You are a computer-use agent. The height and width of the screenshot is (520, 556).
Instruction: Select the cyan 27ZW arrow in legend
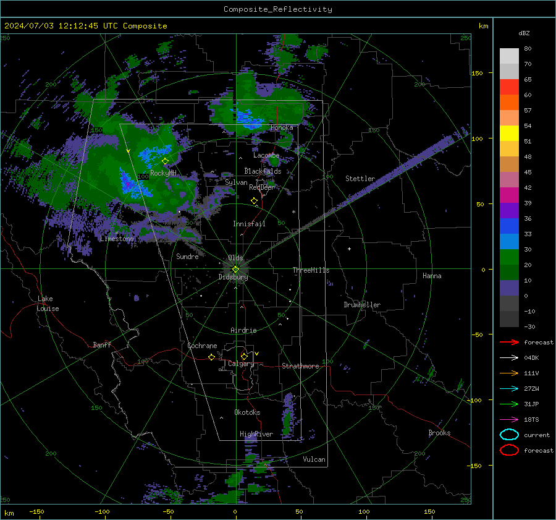tap(509, 389)
